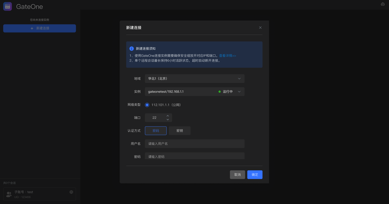Click the 共0个会话 text

9,183
